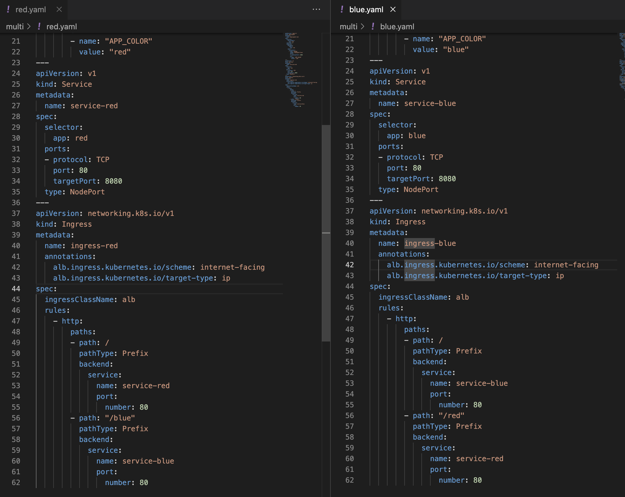
Task: Open the red.yaml breadcrumb dropdown
Action: click(62, 27)
